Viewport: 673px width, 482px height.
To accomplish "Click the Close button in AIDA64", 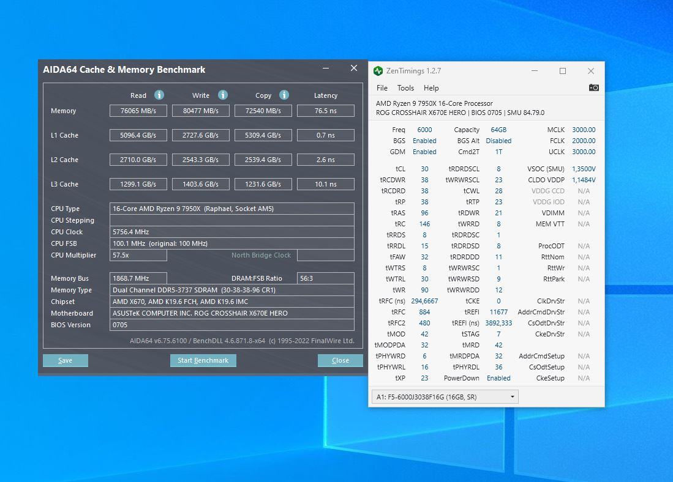I will pyautogui.click(x=340, y=360).
